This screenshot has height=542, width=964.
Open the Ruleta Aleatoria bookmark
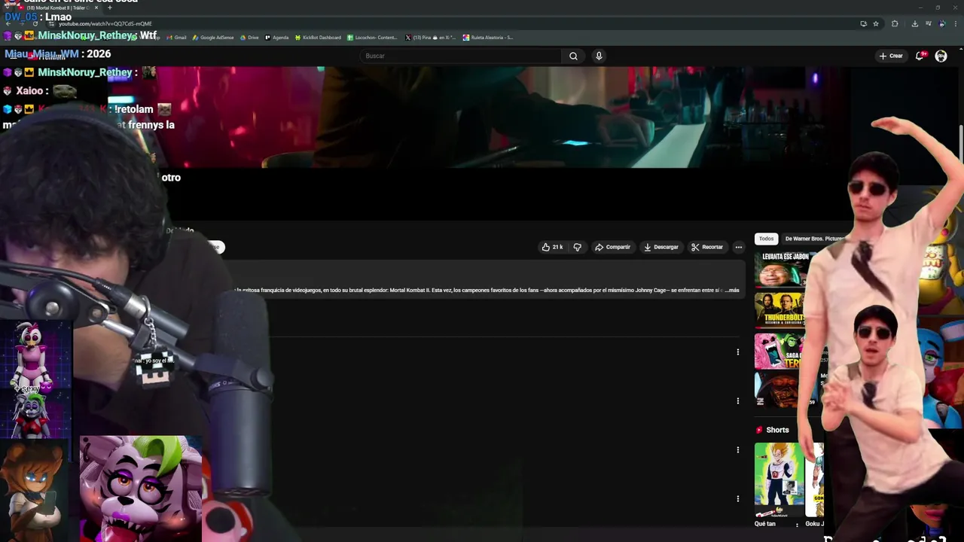tap(489, 38)
